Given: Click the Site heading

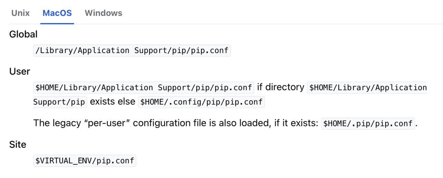Looking at the screenshot, I should click(18, 145).
